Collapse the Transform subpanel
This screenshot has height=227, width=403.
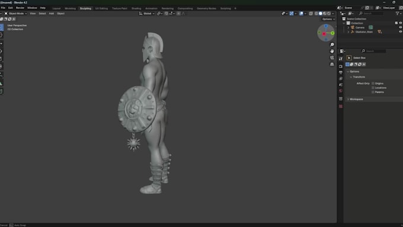point(351,77)
